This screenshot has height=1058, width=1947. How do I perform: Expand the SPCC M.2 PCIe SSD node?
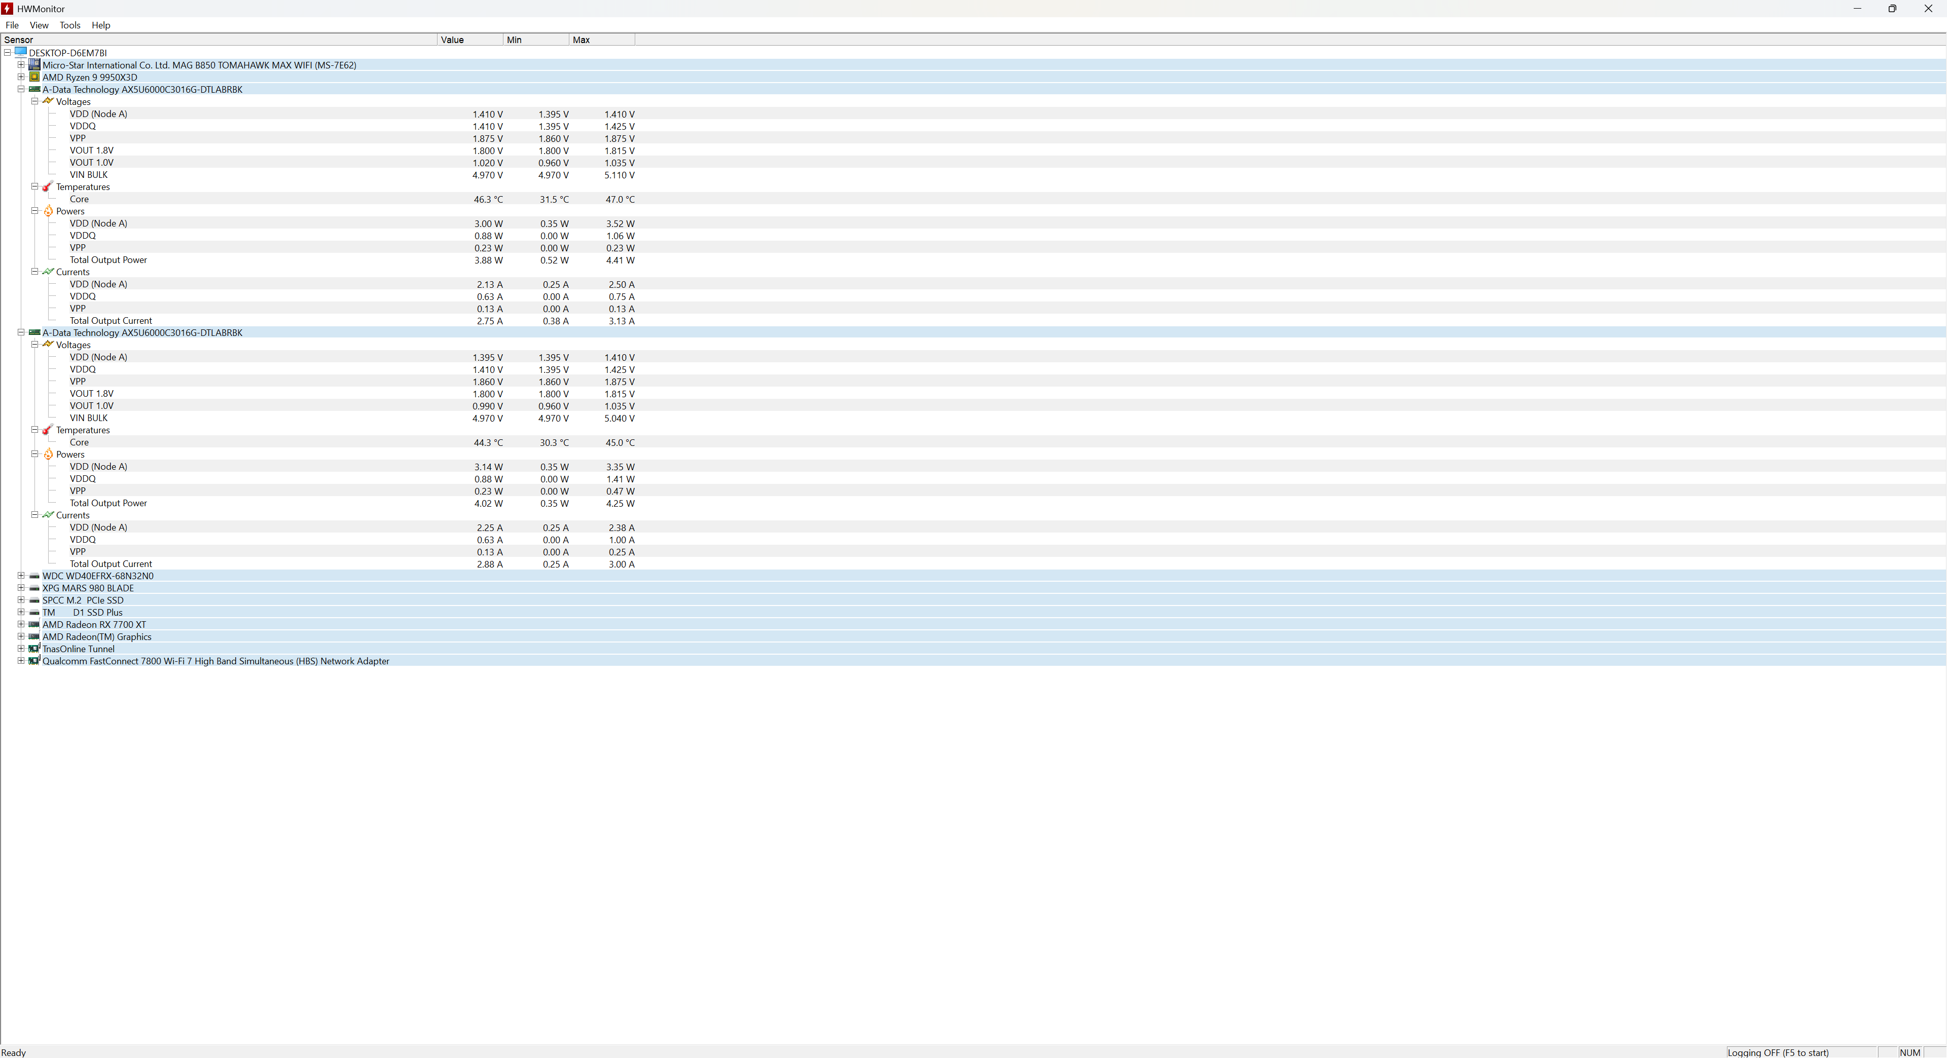pyautogui.click(x=21, y=600)
